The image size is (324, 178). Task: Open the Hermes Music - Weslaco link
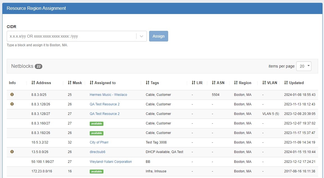pos(108,95)
